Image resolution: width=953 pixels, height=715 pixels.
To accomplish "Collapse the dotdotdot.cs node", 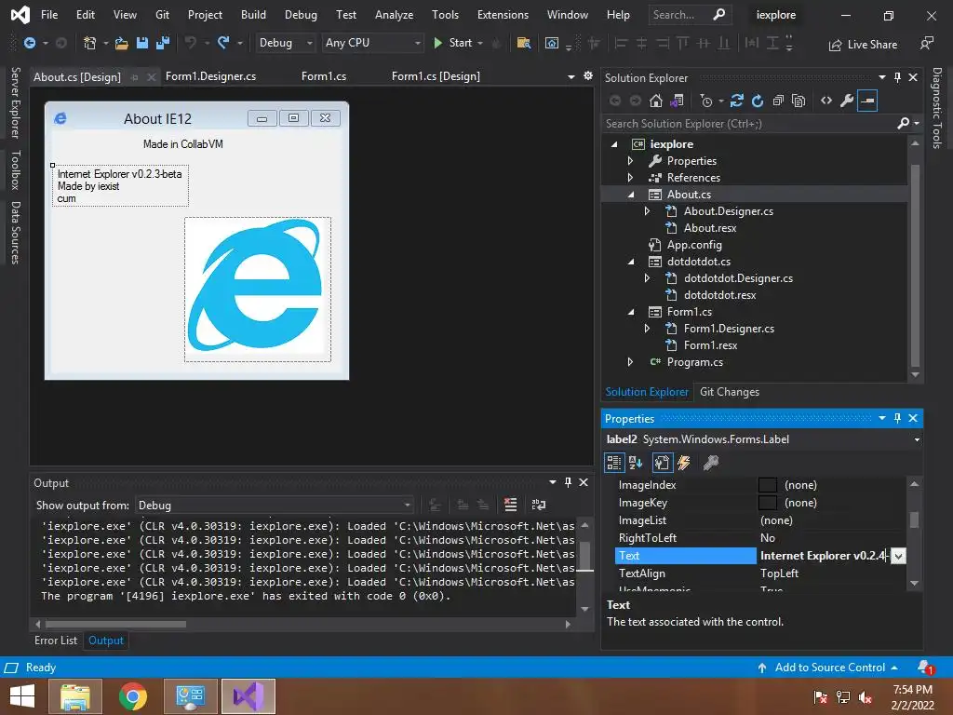I will [631, 262].
